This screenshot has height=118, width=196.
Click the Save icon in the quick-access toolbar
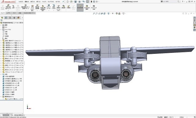75,2
